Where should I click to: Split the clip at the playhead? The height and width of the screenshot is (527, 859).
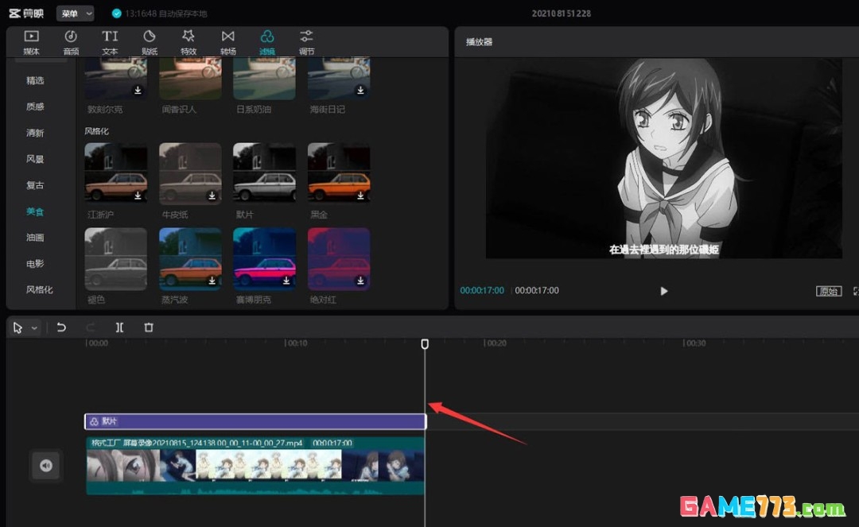pos(119,327)
